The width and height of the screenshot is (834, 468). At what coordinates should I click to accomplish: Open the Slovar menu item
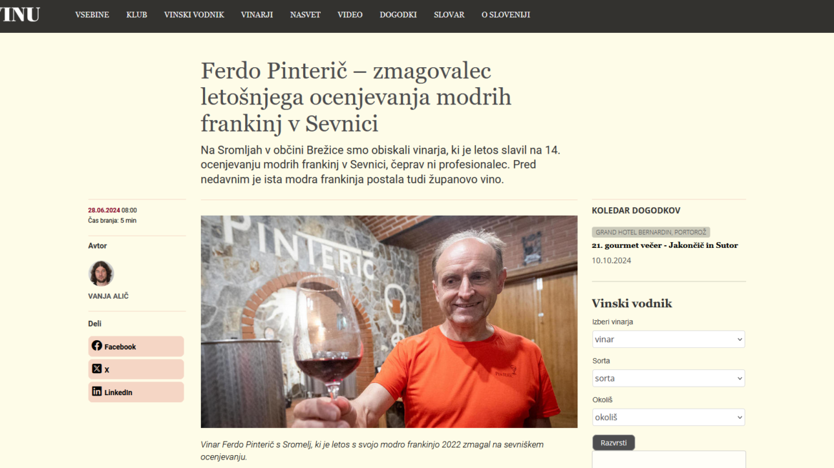[449, 15]
